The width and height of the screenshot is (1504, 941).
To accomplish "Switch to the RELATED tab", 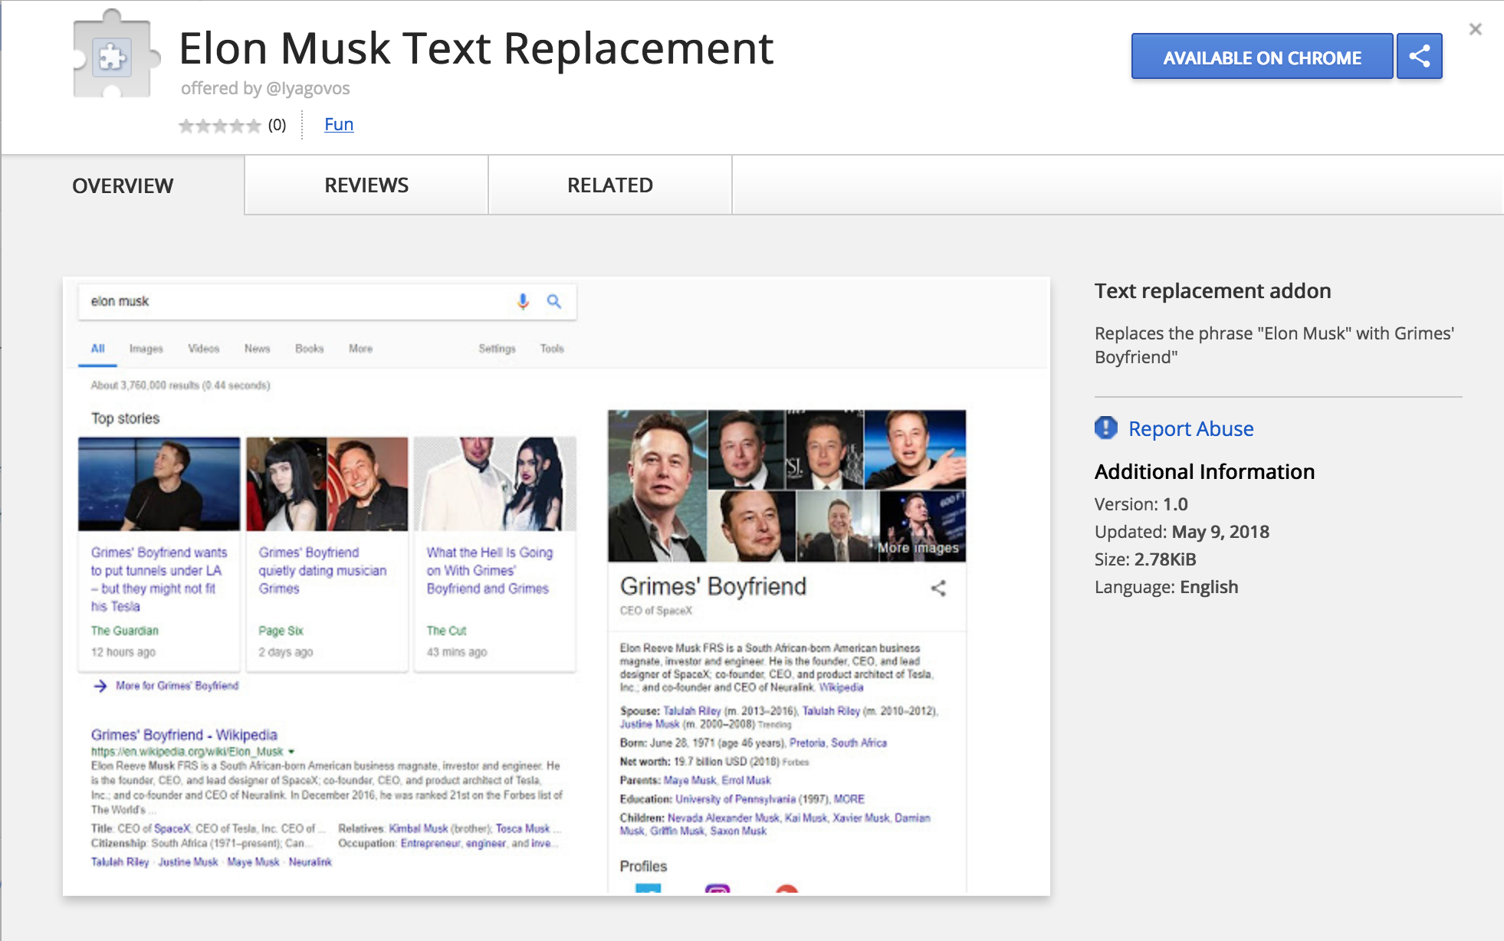I will pyautogui.click(x=609, y=185).
